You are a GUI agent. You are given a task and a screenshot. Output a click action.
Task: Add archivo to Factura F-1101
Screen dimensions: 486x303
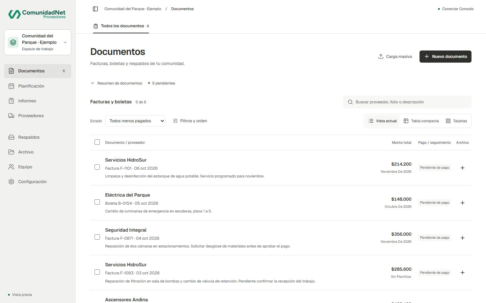click(x=462, y=168)
